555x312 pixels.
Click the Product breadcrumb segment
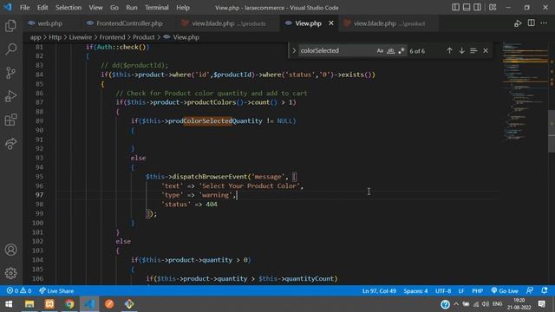click(x=144, y=37)
